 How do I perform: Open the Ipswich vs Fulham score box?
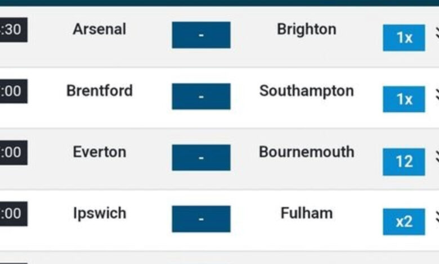[x=201, y=219]
